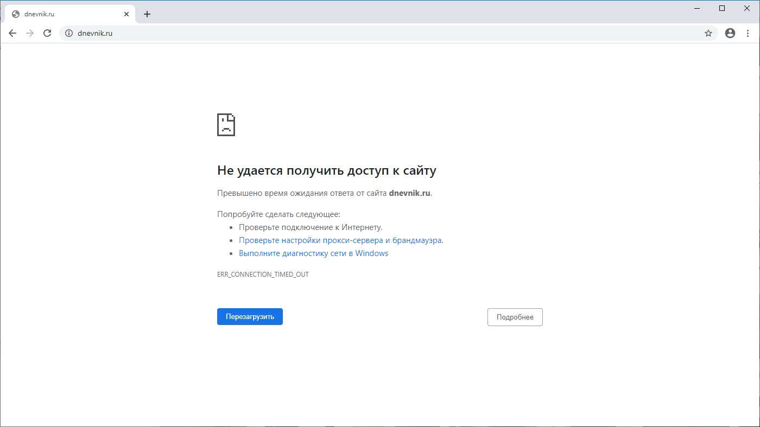Open a new tab with the plus button
The height and width of the screenshot is (427, 760).
point(147,14)
